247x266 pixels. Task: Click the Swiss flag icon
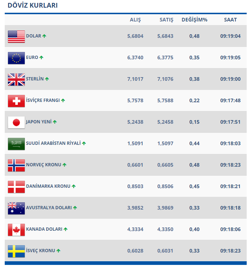[x=16, y=101]
